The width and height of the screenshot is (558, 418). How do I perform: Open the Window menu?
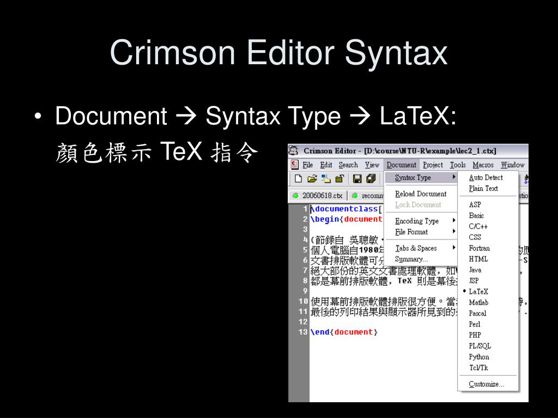point(512,165)
